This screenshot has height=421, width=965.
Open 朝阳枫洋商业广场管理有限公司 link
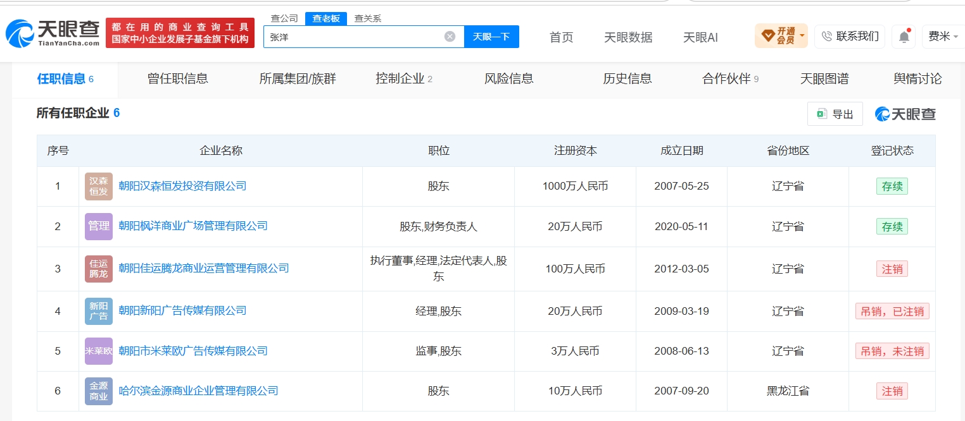193,226
